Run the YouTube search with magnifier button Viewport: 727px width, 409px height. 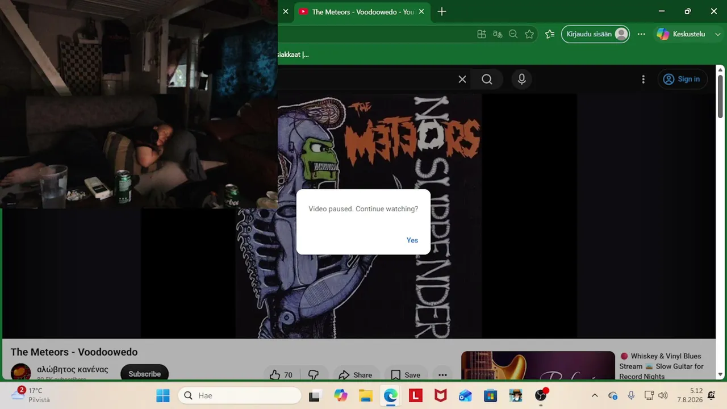point(487,80)
